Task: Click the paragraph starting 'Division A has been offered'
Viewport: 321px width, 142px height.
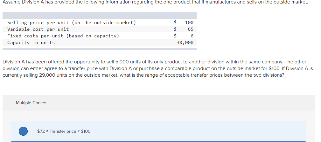Action: tap(157, 68)
